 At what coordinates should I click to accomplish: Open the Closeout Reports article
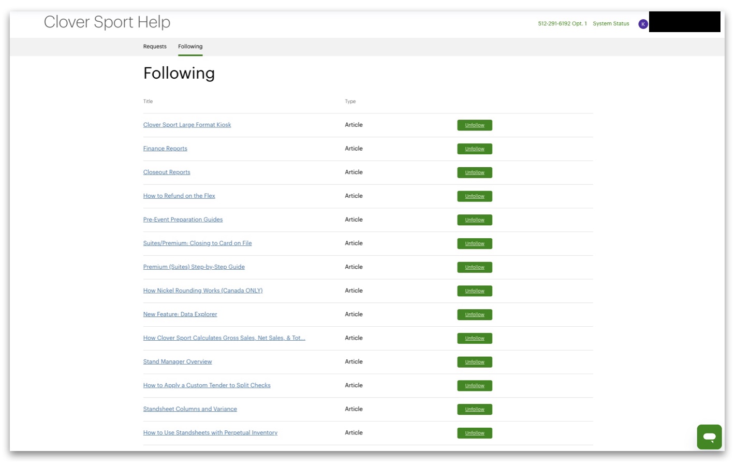point(167,172)
